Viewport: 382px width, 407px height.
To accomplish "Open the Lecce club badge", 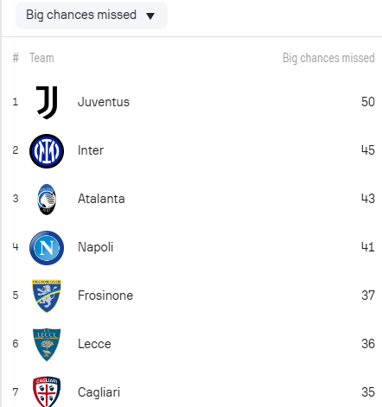I will click(47, 344).
